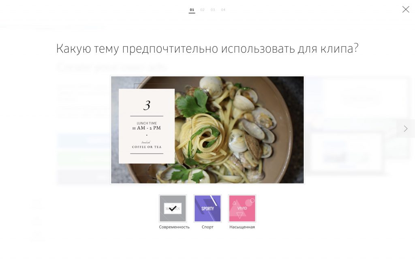Choose the pink Vivid theme thumbnail
This screenshot has width=415, height=259.
(x=242, y=208)
